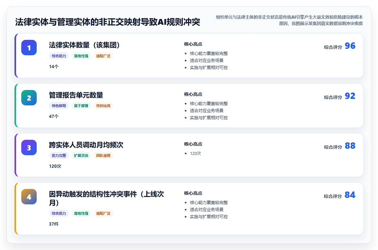Viewport: 378px width, 250px height.
Task: Click 核心亮点 heading in the first card
Action: coord(193,44)
